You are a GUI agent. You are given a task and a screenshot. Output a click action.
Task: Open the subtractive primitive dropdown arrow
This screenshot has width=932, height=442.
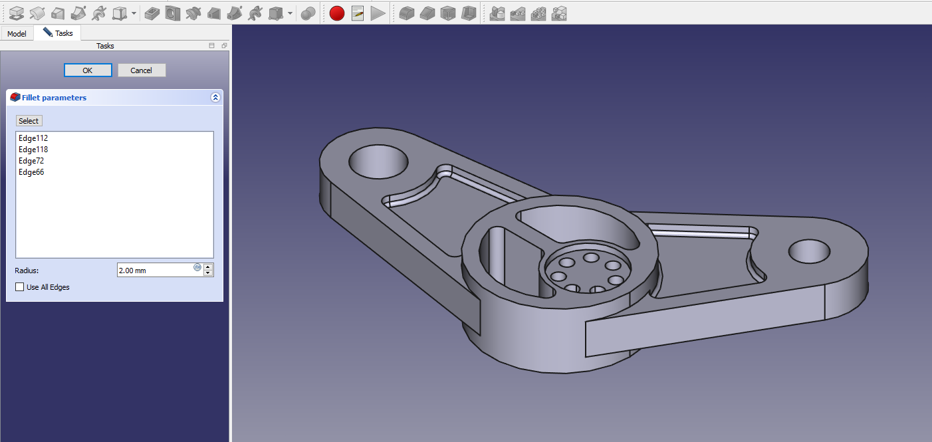pos(291,13)
